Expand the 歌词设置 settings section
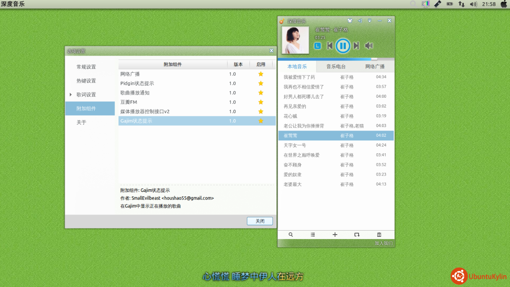The width and height of the screenshot is (510, 287). pyautogui.click(x=71, y=95)
